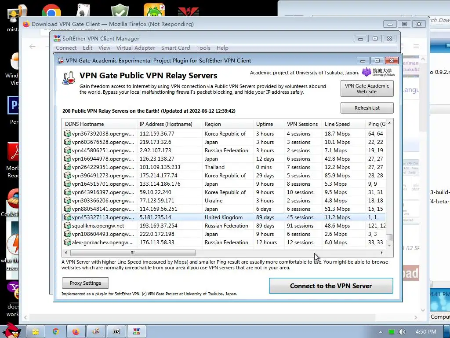Click the server icon for vpn164515701 row
The image size is (450, 338).
coord(67,184)
